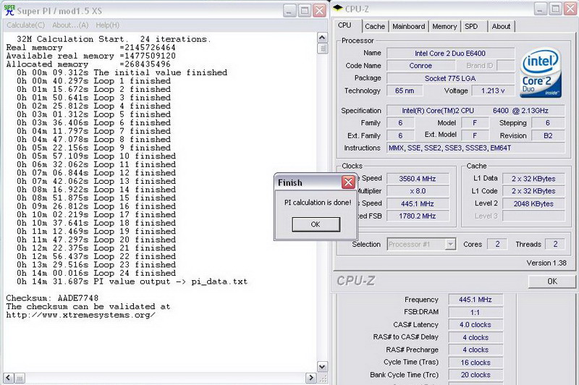Click the Voltage value 1.213 v
Viewport: 579px width, 385px height.
click(493, 90)
